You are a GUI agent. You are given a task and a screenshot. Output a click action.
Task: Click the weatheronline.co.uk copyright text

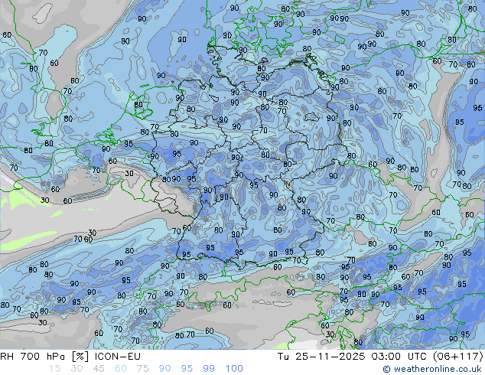pyautogui.click(x=433, y=369)
